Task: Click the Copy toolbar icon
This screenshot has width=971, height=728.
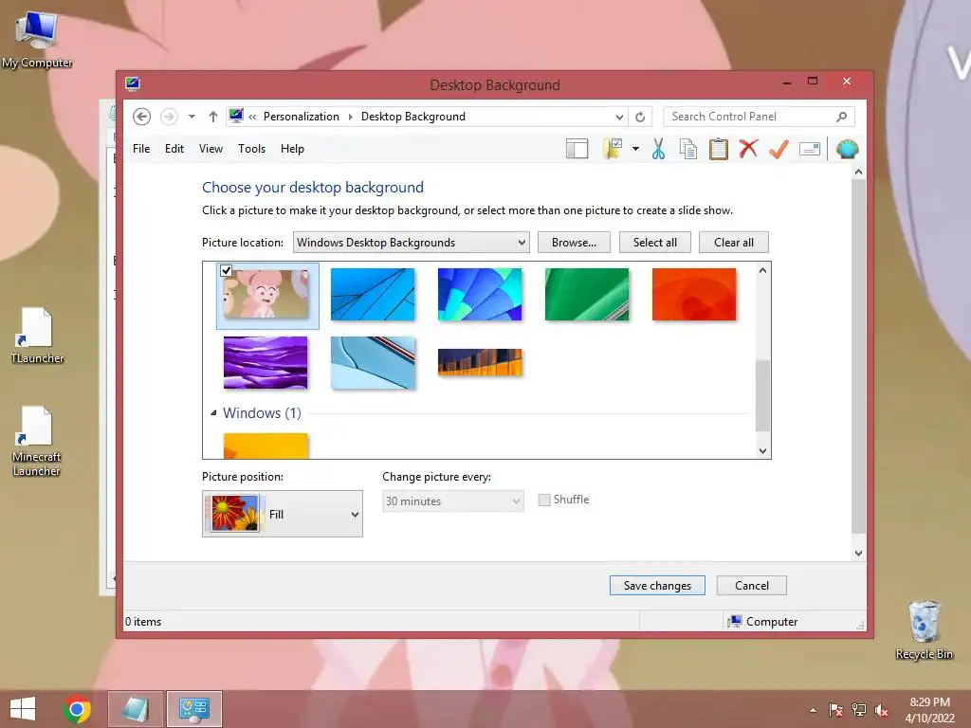Action: [688, 149]
